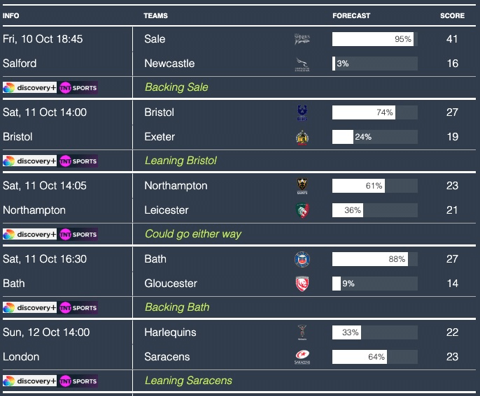The image size is (480, 396).
Task: Click the 'Could go either way' prediction text
Action: [192, 234]
